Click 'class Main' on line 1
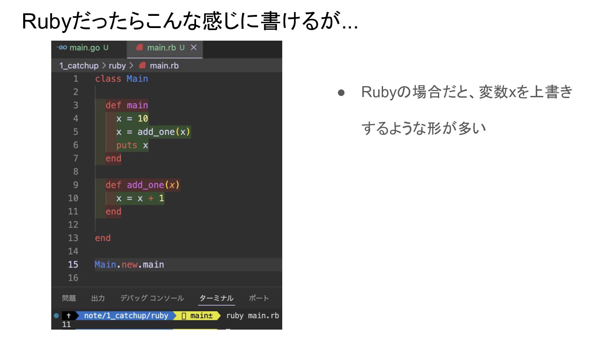 tap(122, 79)
